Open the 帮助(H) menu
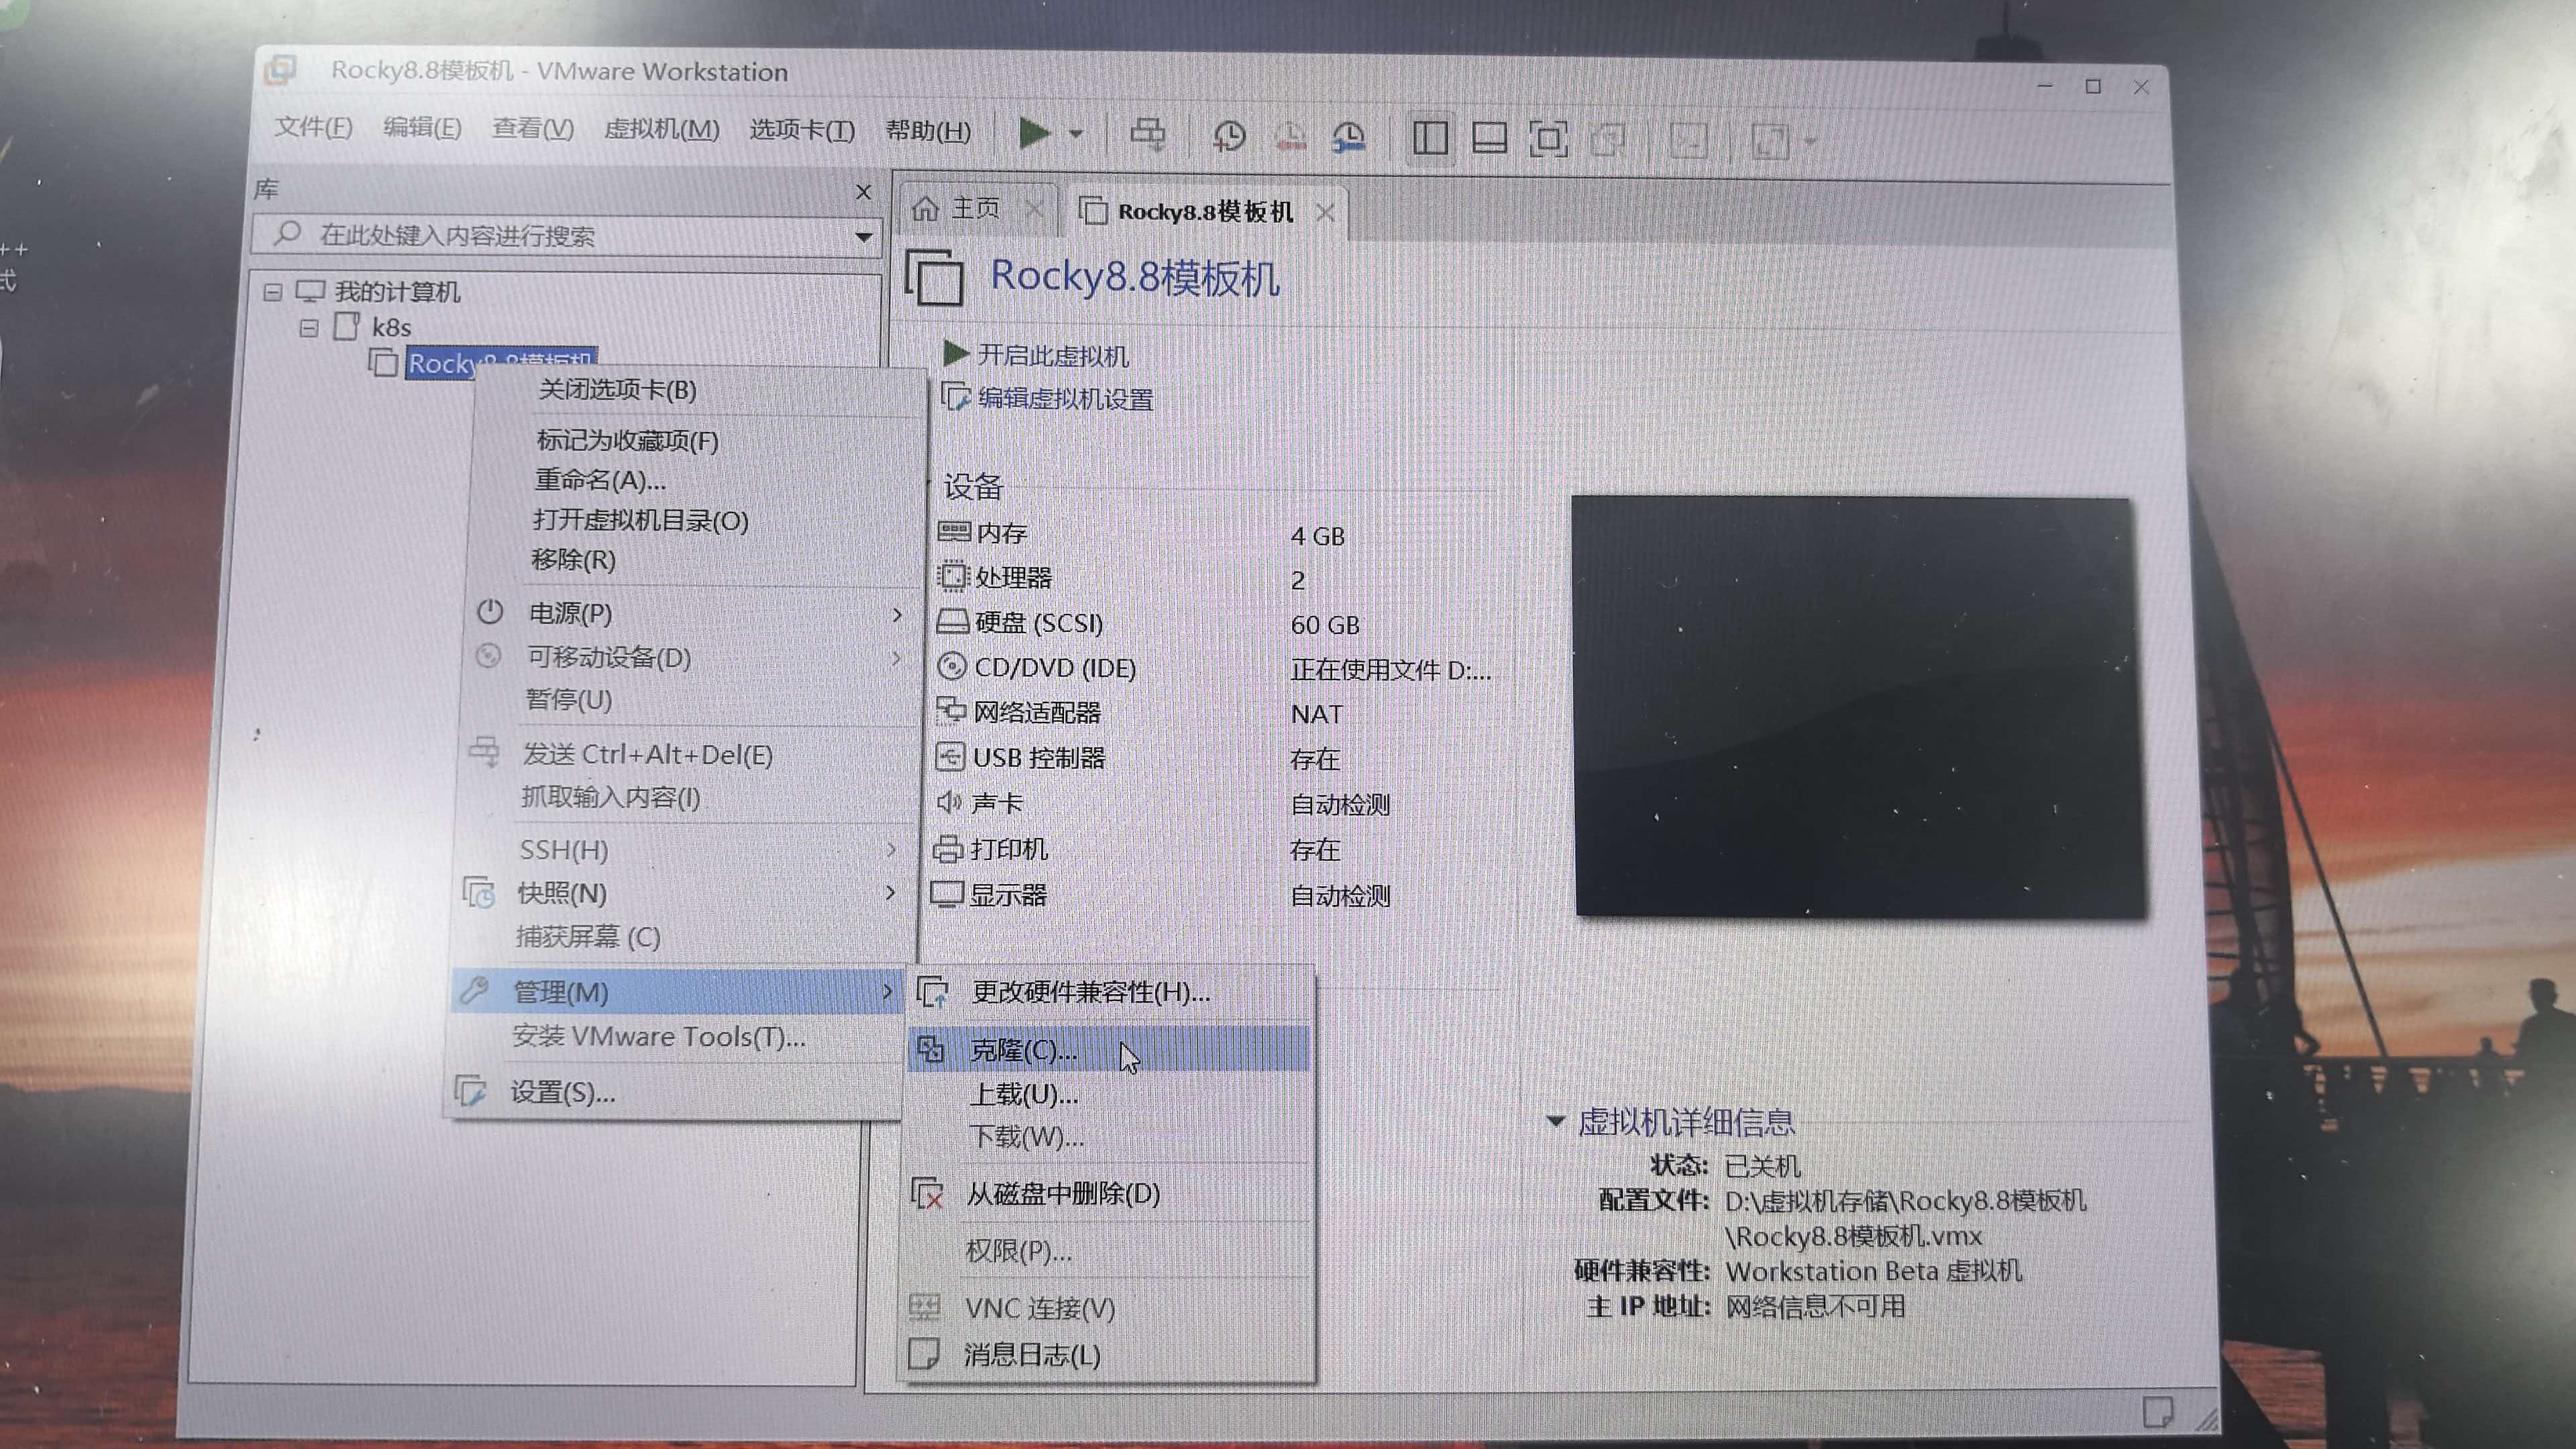Viewport: 2576px width, 1449px height. (x=928, y=131)
